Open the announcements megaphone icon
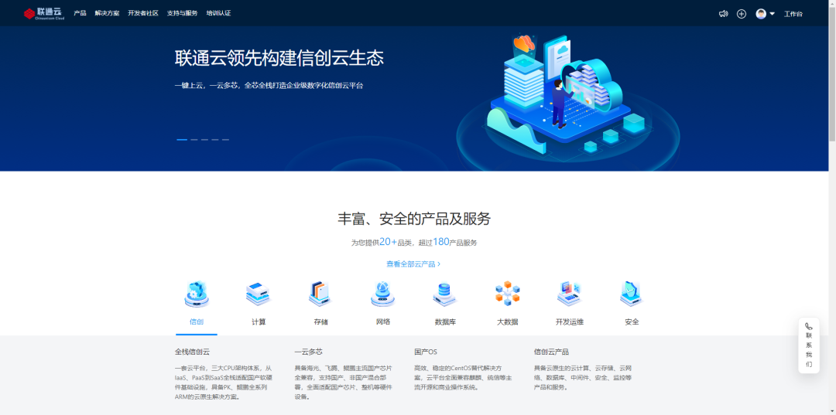The width and height of the screenshot is (836, 415). point(723,14)
